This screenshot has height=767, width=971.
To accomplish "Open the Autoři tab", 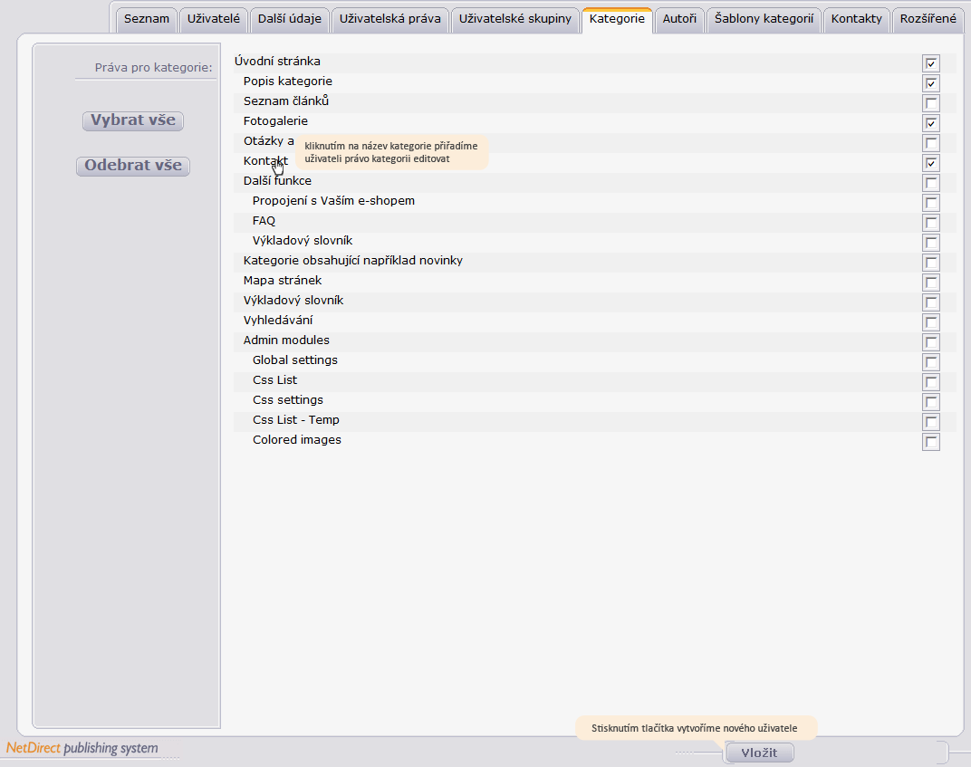I will click(x=679, y=19).
